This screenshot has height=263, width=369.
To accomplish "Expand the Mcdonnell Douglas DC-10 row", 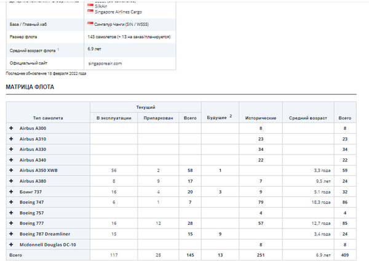I will (x=11, y=245).
